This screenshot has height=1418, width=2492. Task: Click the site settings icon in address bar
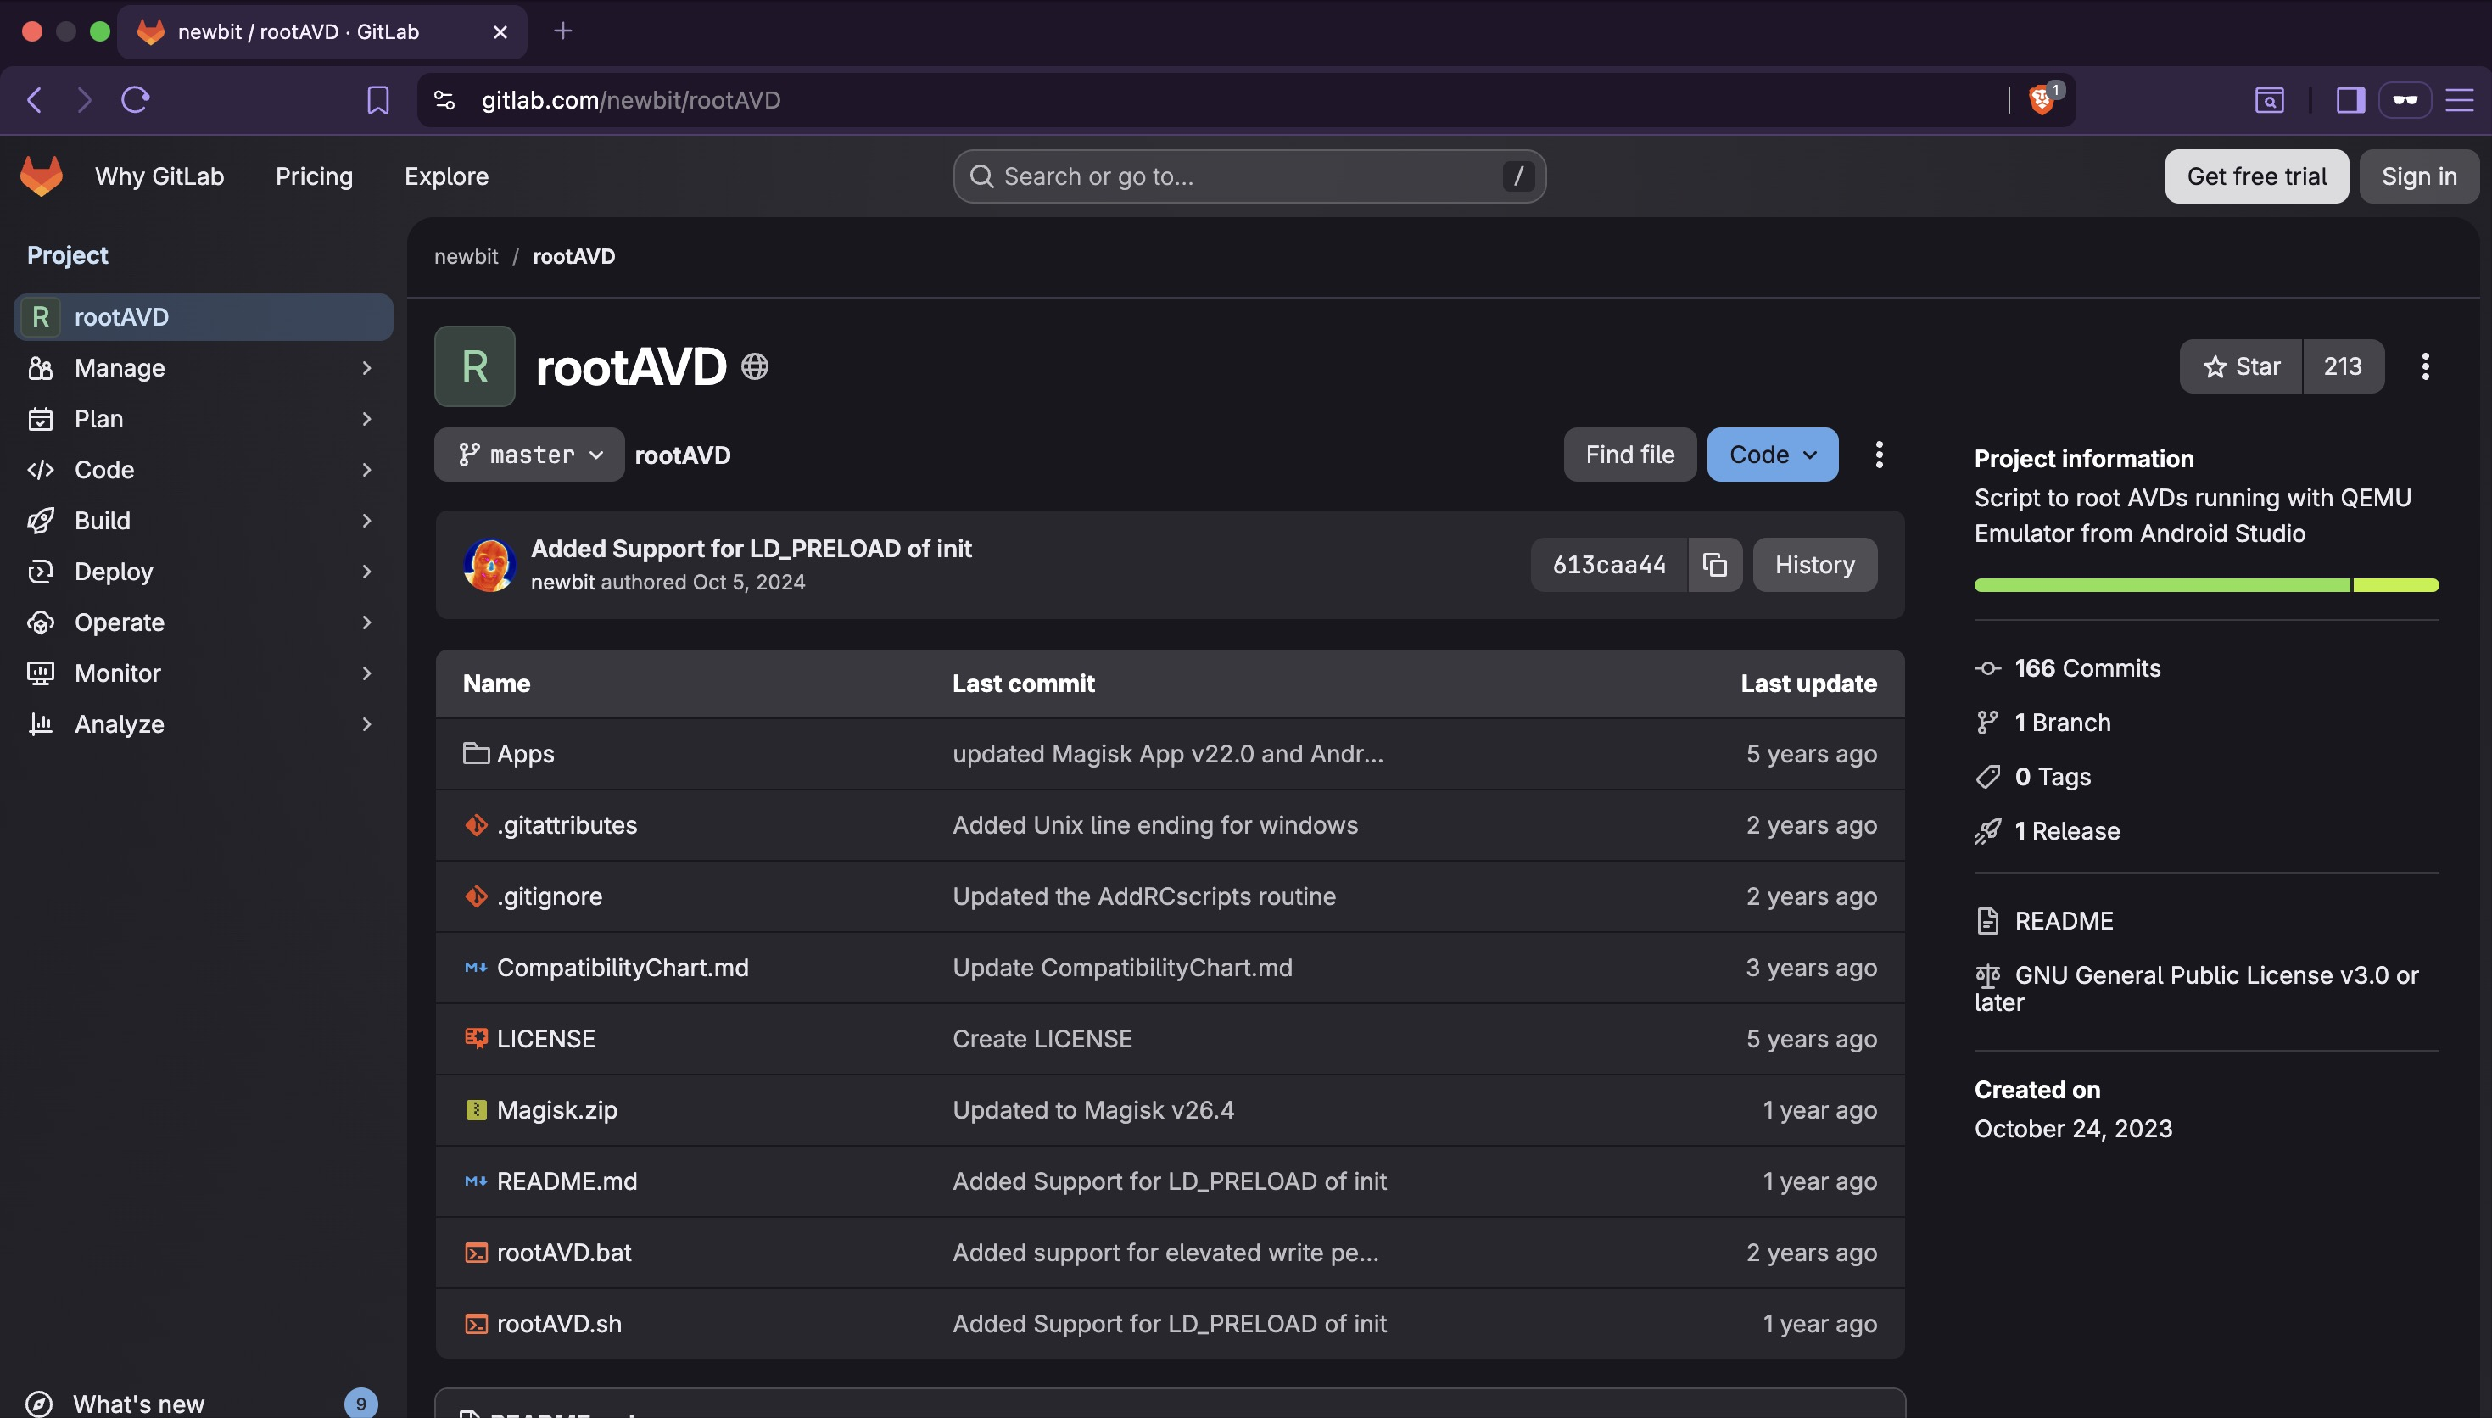(x=444, y=99)
